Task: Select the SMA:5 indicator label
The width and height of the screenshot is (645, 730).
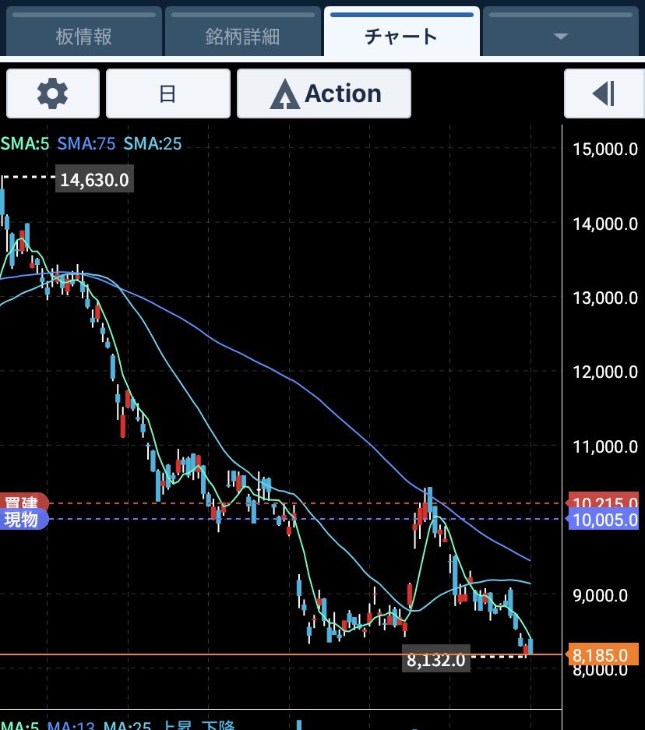Action: (25, 144)
